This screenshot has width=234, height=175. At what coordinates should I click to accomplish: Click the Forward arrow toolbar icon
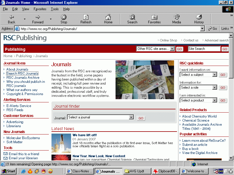38,17
